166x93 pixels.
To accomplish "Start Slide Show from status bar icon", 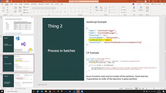I will (x=146, y=88).
